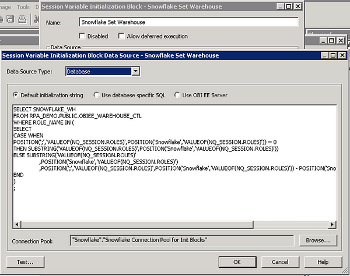Maximize the Initialization Block Snowflake Set Warehouse window
The image size is (350, 276).
tap(289, 6)
